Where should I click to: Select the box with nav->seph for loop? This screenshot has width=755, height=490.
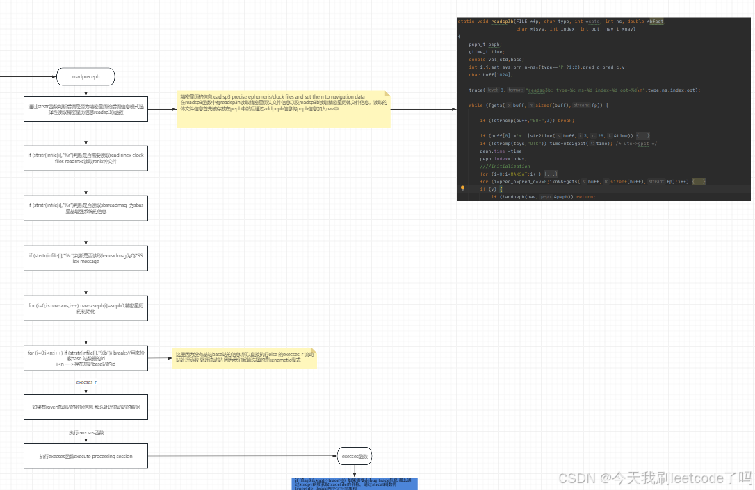[86, 308]
